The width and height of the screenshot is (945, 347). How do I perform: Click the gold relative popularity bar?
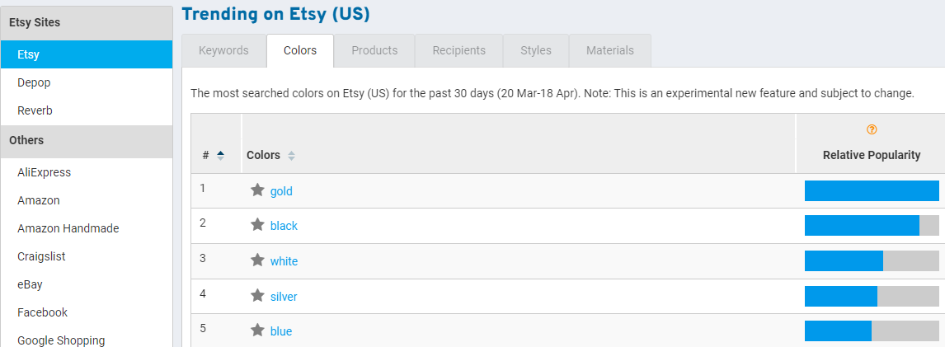coord(872,190)
